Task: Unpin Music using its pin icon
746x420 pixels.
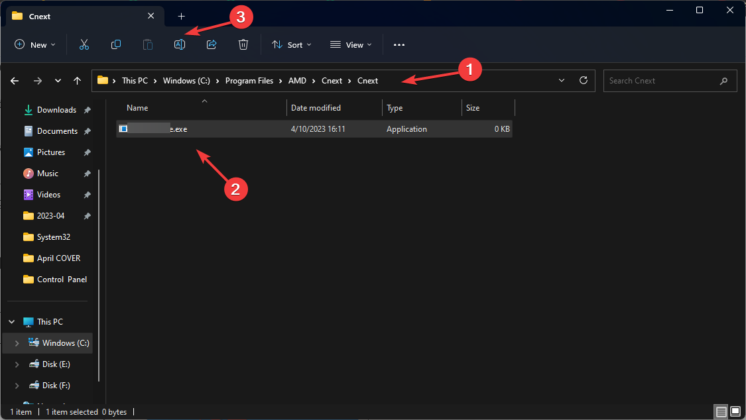Action: coord(87,174)
